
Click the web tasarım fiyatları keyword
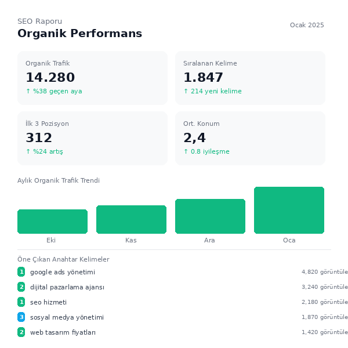tap(63, 332)
